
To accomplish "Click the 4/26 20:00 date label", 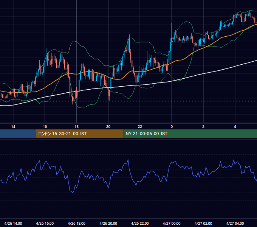I will point(108,223).
